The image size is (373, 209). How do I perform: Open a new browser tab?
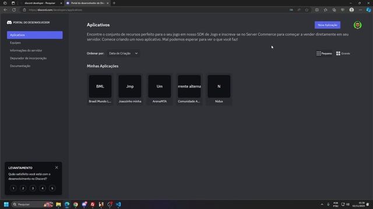tap(114, 3)
